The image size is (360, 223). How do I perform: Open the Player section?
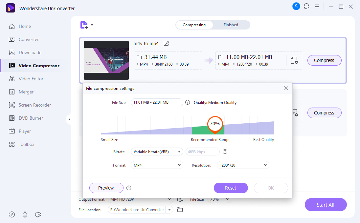[20, 131]
